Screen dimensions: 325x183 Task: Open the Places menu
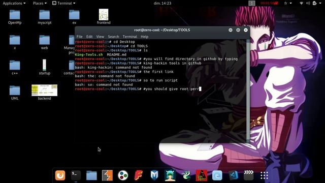[x=40, y=3]
